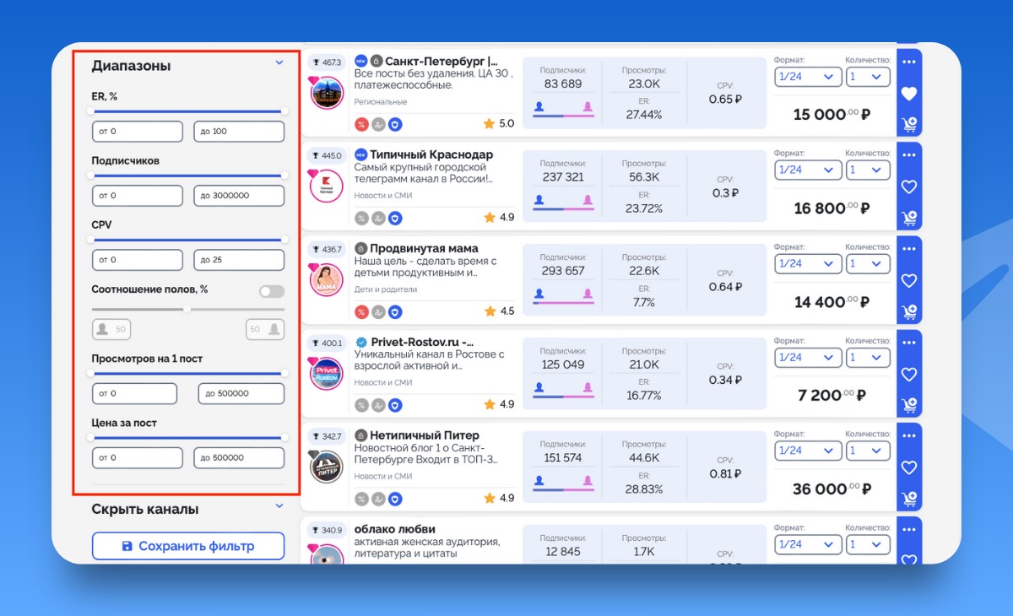The width and height of the screenshot is (1013, 616).
Task: Open three-dots menu for Privet-Rostov.ru
Action: tap(908, 343)
